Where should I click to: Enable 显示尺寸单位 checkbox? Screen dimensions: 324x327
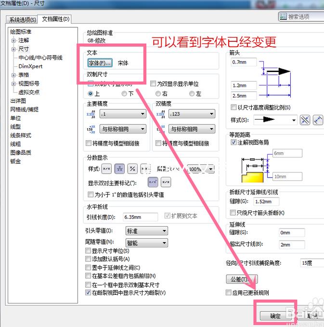[x=88, y=251]
